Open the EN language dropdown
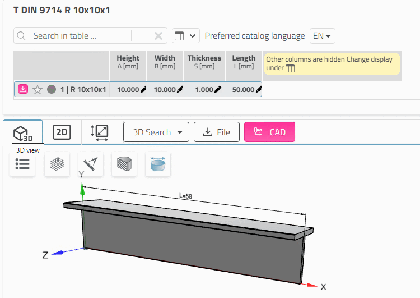 point(322,36)
